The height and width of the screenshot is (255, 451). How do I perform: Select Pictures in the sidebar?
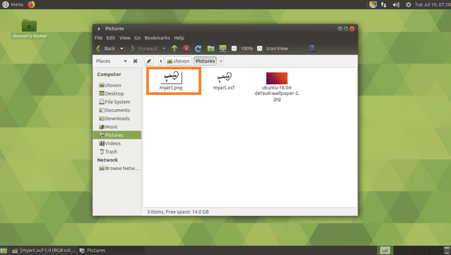click(x=117, y=135)
